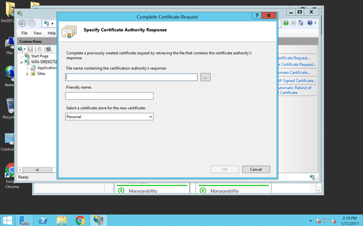Click the save connections floppy disk icon
Image resolution: width=363 pixels, height=226 pixels.
click(30, 49)
